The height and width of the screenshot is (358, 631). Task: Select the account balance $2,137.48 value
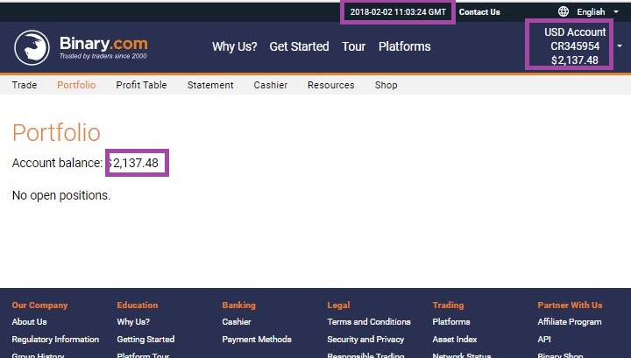[x=133, y=163]
